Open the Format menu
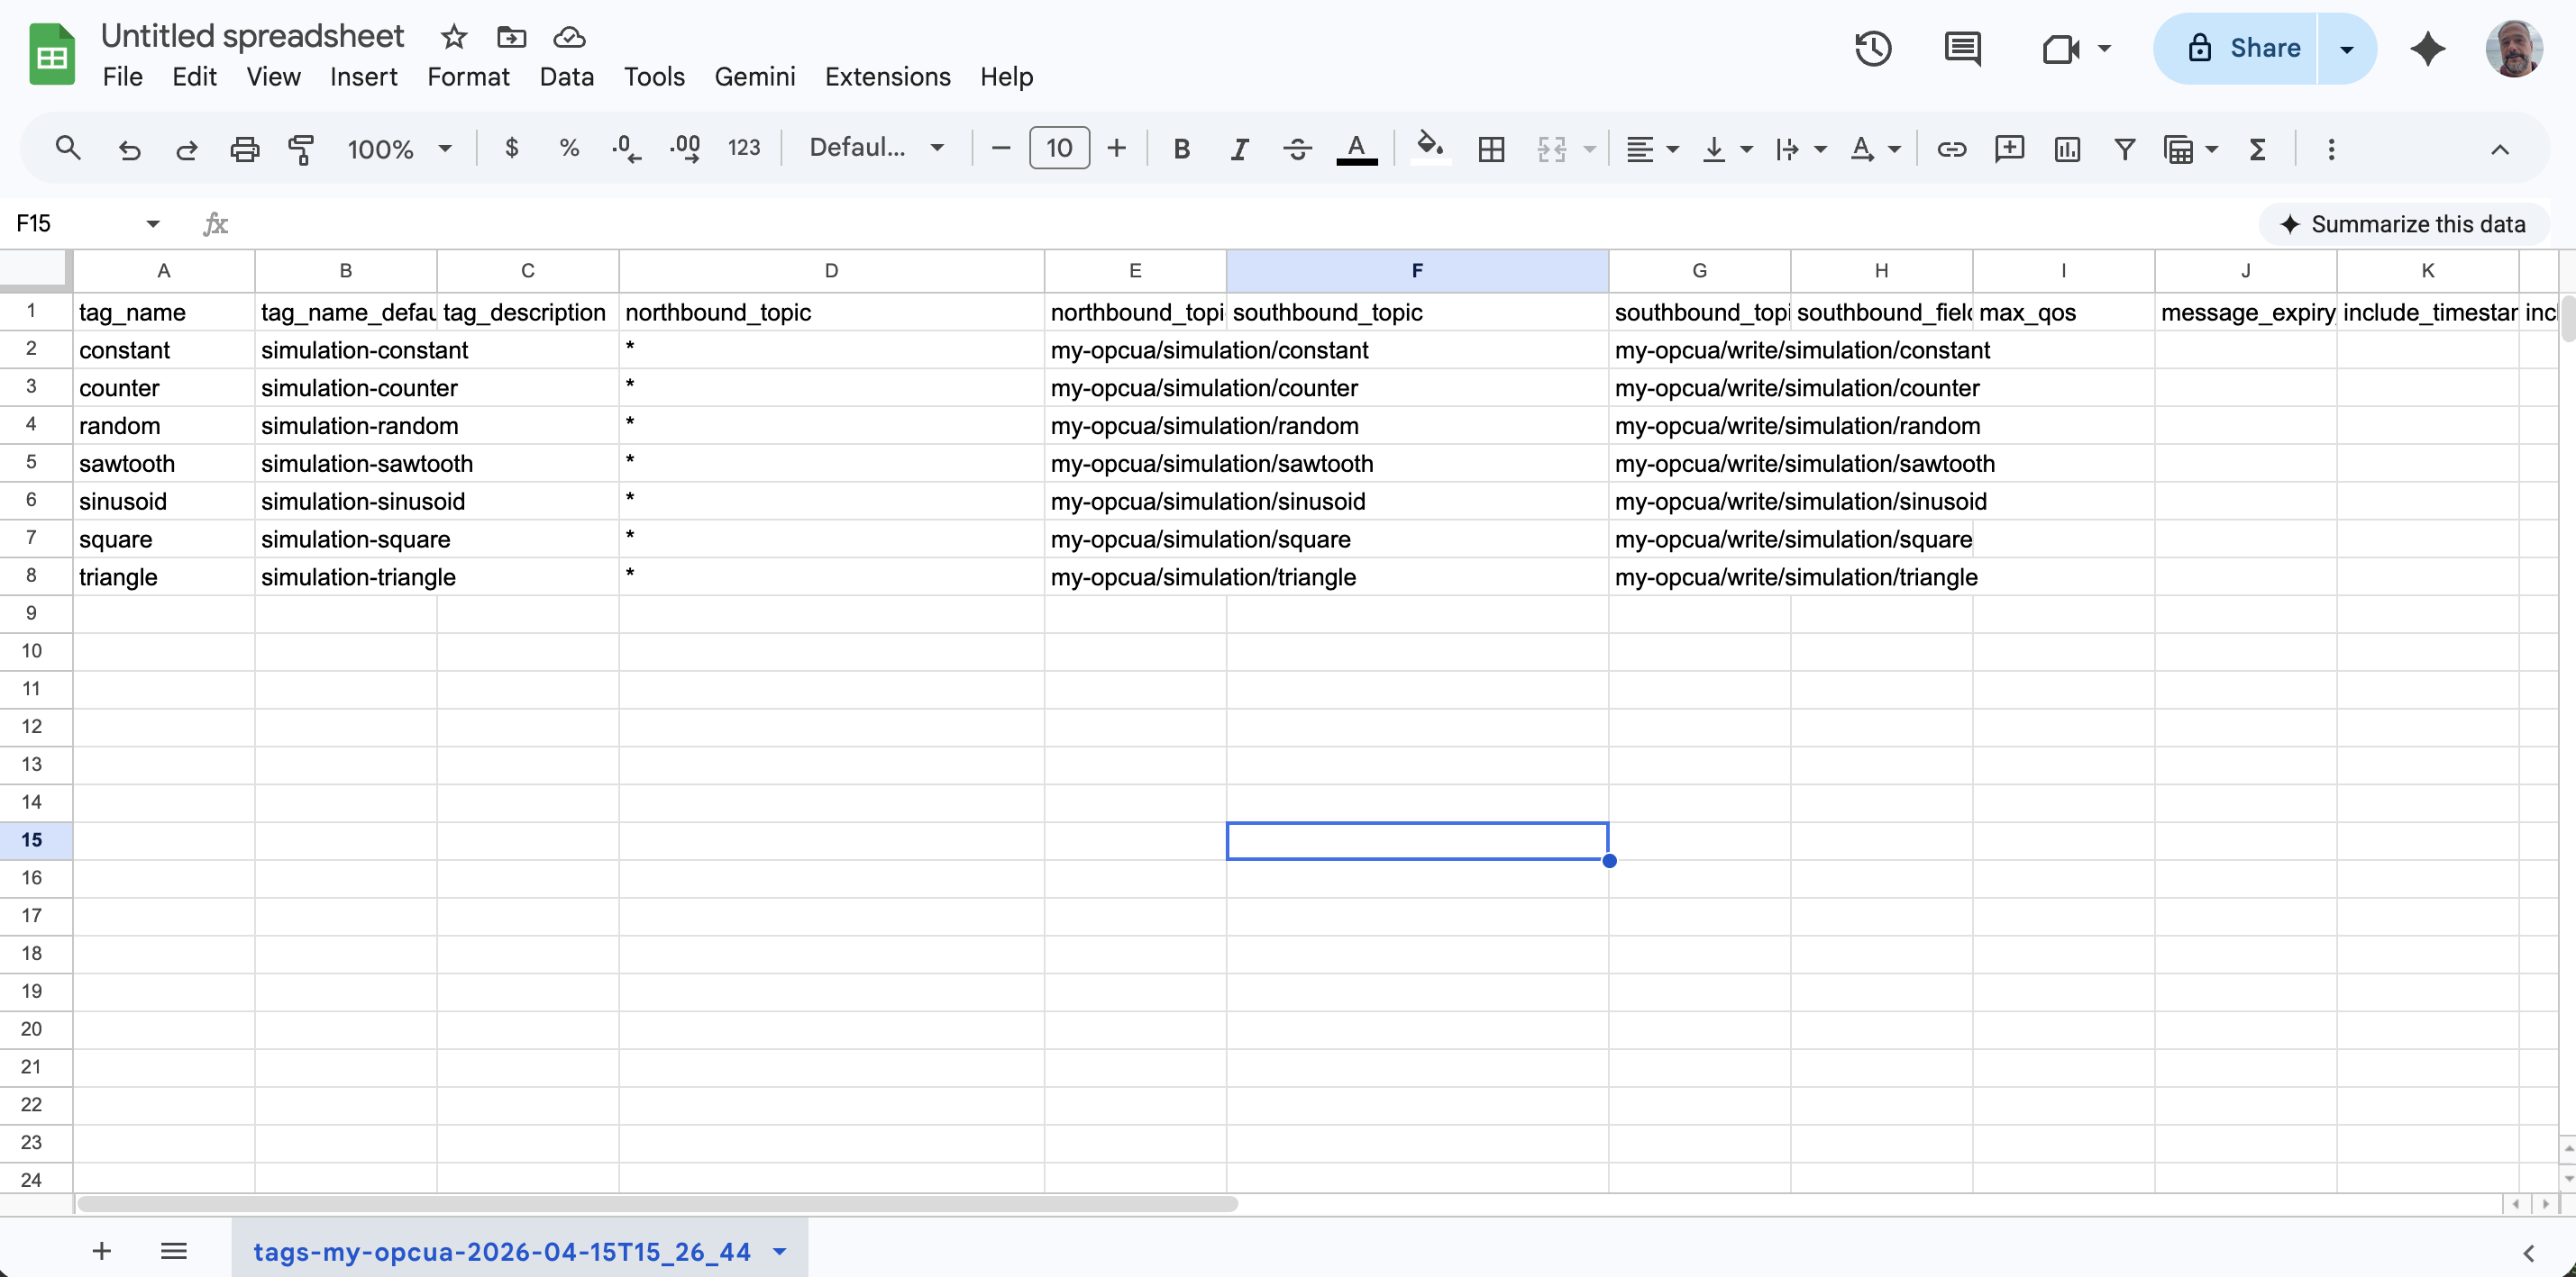Screen dimensions: 2576x1277 (468, 77)
